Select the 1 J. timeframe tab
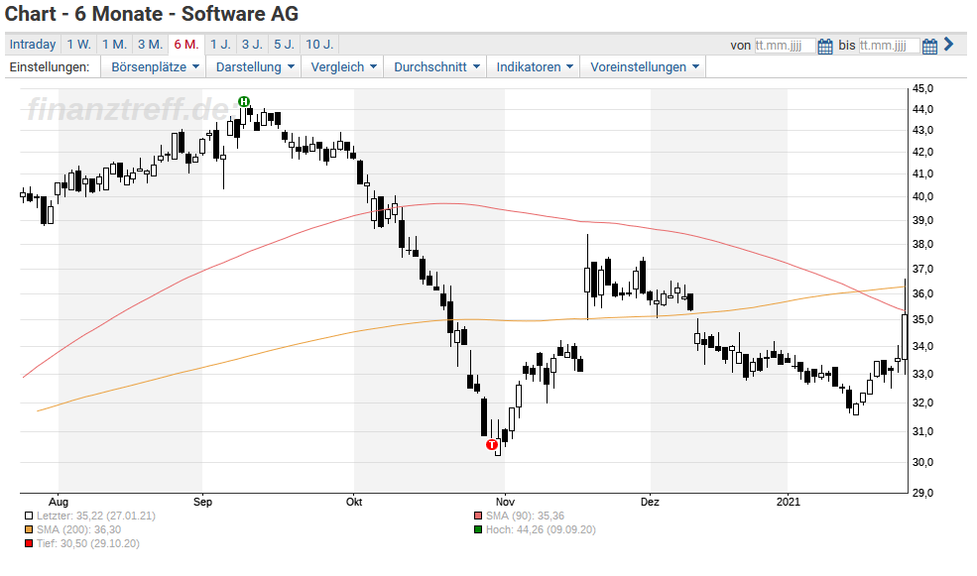Viewport: 977px width, 576px height. (x=220, y=45)
